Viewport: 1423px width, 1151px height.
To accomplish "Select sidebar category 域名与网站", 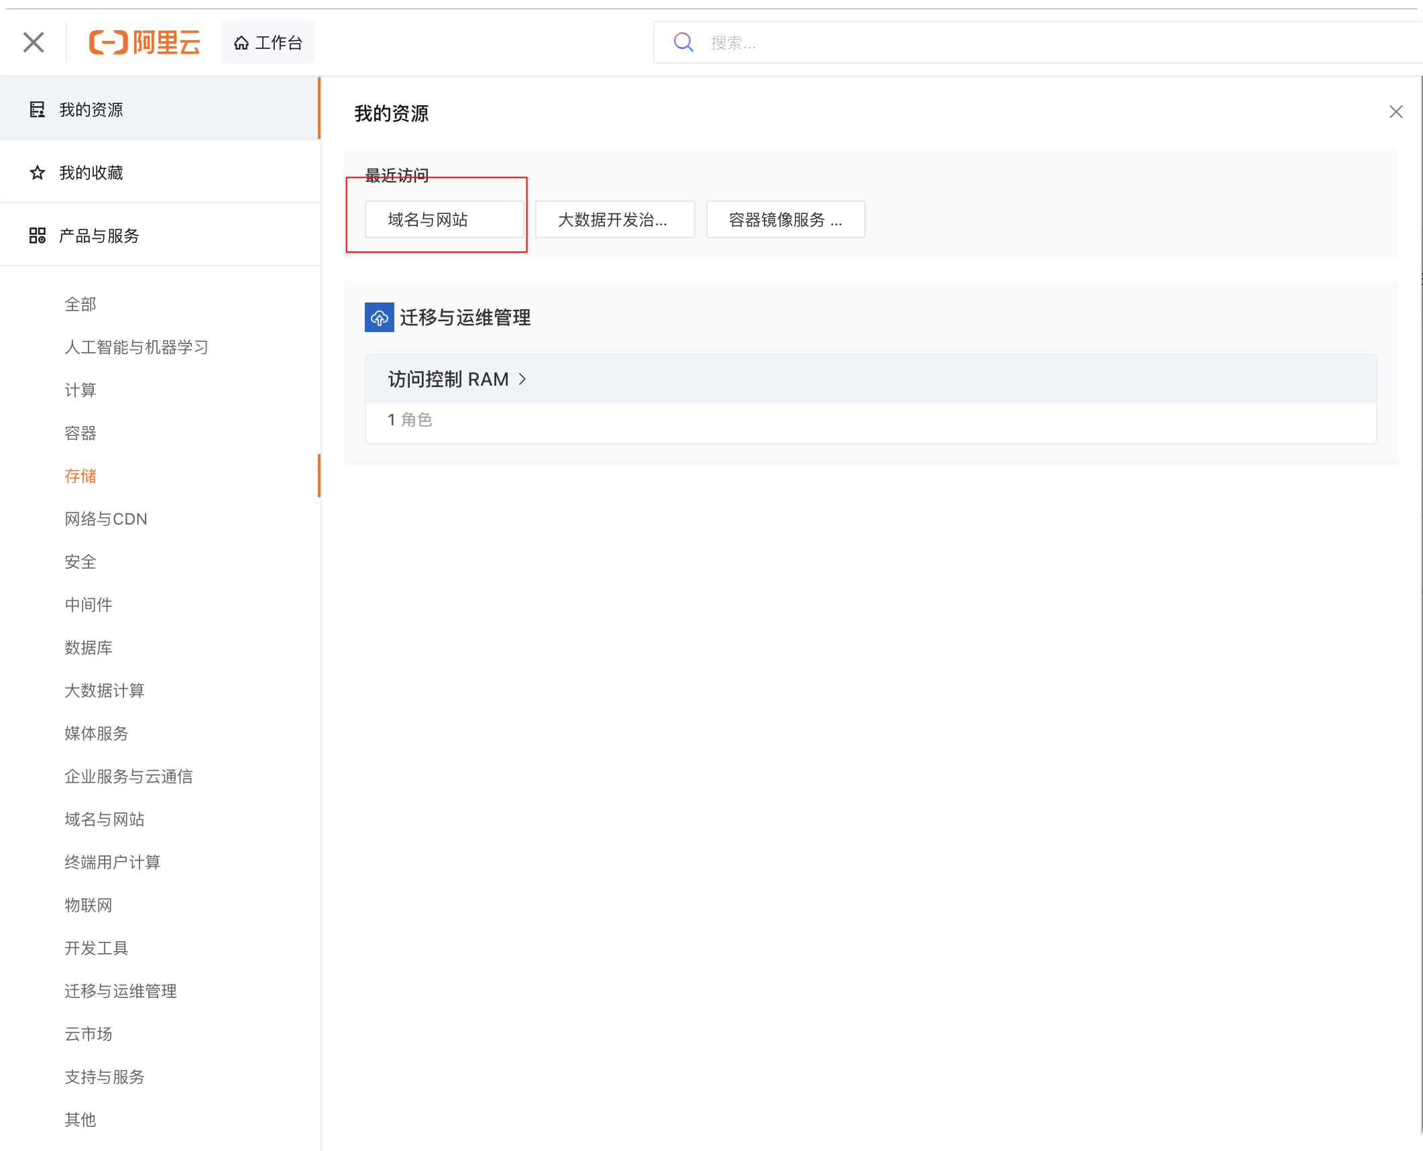I will tap(105, 819).
